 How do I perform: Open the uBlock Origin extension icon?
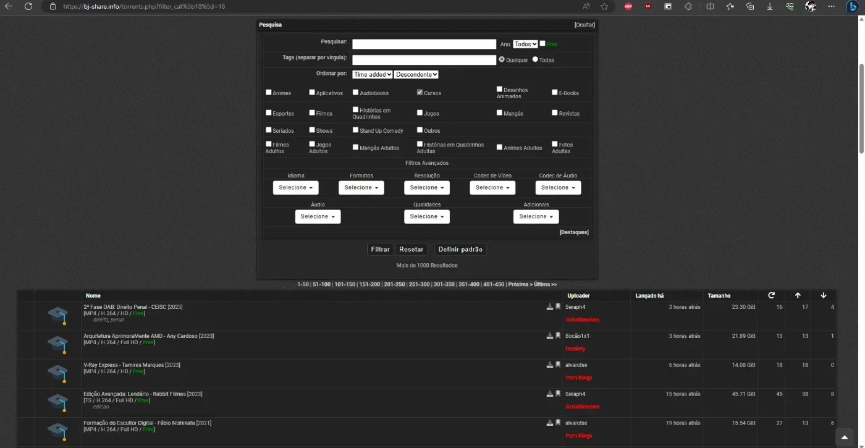[648, 6]
